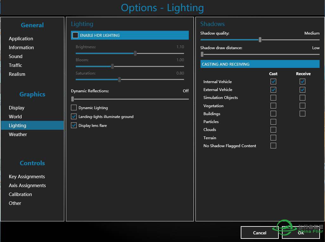Open the Calibration controls page
Screen dimensions: 325x242
[x=20, y=194]
